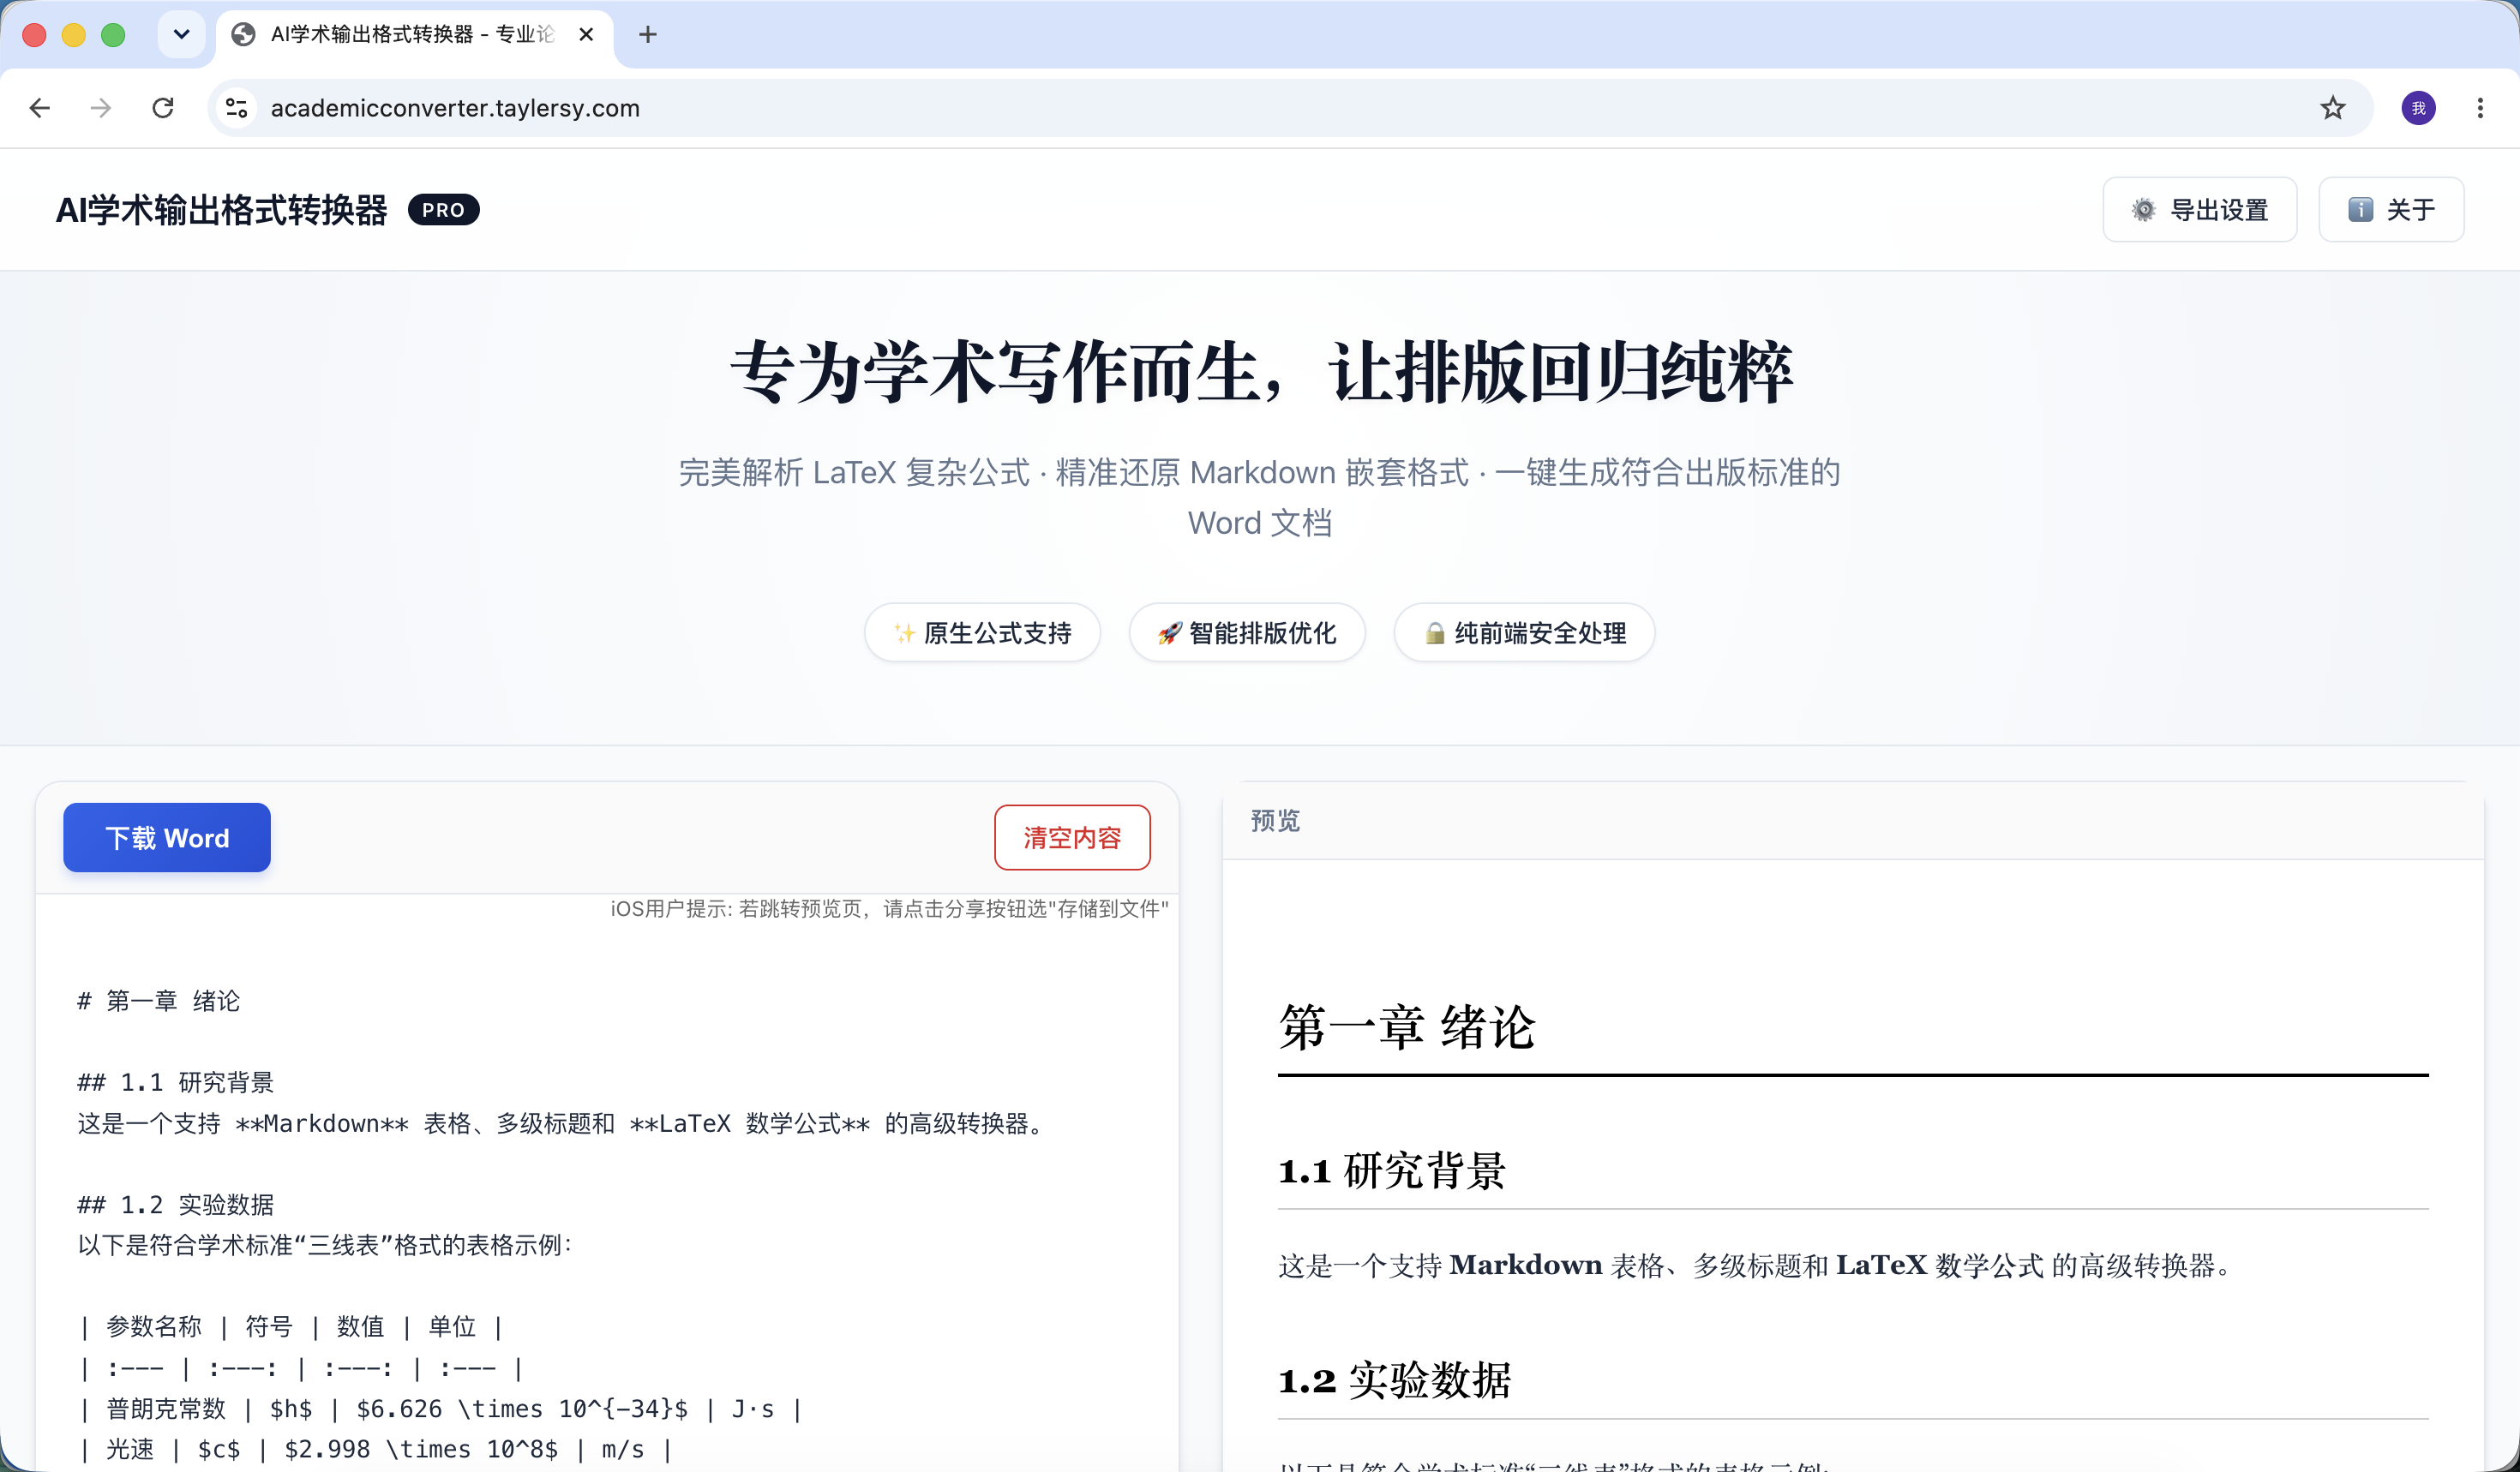Click the 普朗克常数 table row in editor
This screenshot has width=2520, height=1472.
click(441, 1408)
